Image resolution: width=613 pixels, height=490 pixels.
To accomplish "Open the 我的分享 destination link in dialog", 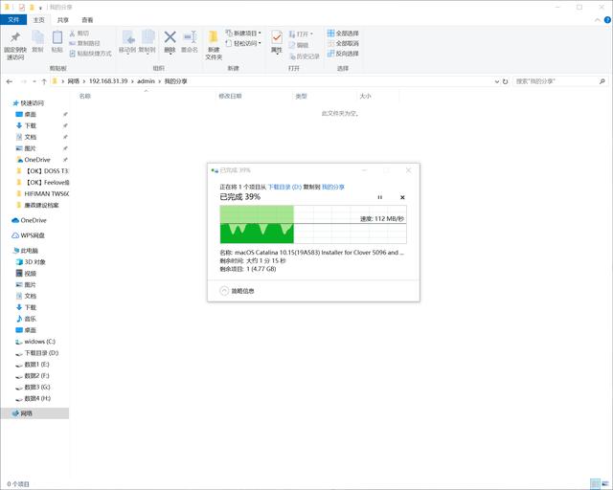I will tap(332, 187).
